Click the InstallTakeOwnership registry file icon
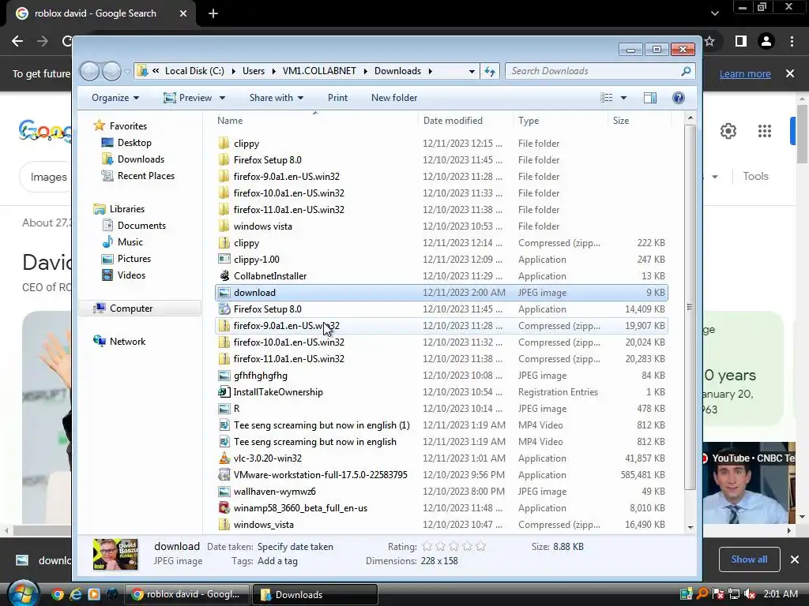 coord(224,392)
